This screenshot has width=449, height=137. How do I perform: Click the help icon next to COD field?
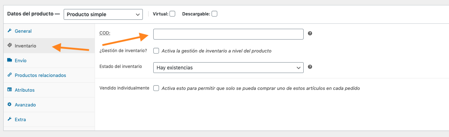click(x=310, y=33)
